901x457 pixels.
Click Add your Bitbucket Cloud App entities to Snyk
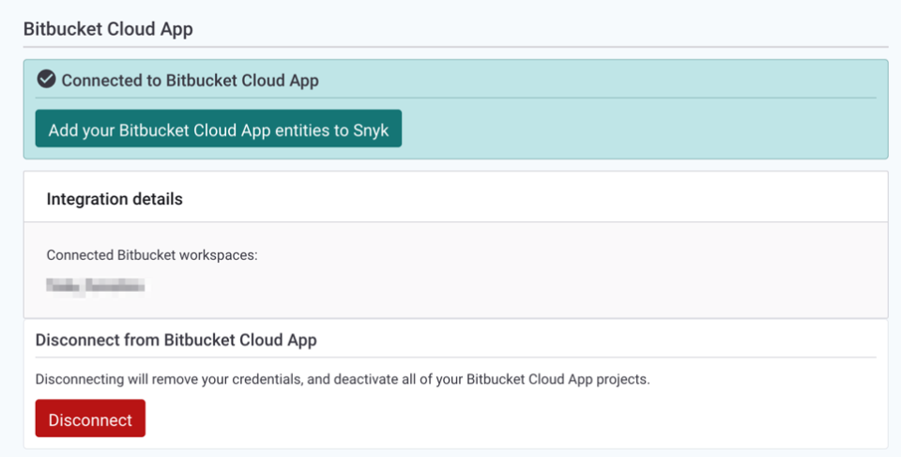(x=219, y=129)
